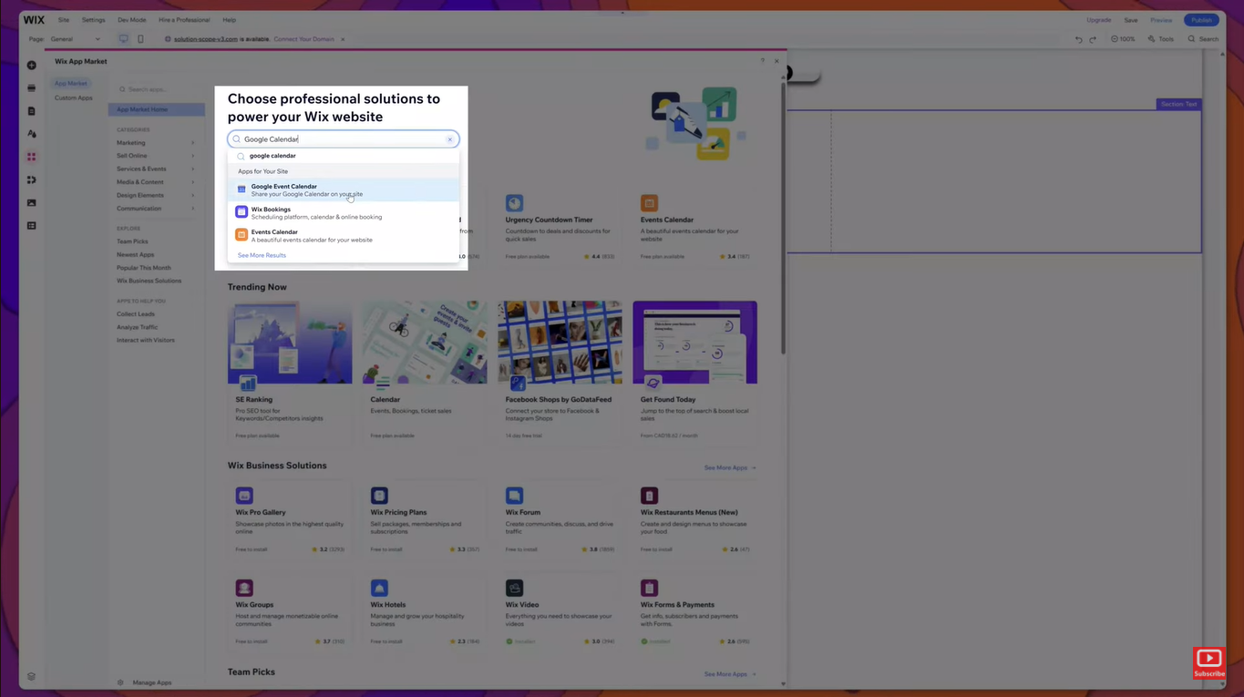
Task: Click the App Market help question mark
Action: point(763,61)
